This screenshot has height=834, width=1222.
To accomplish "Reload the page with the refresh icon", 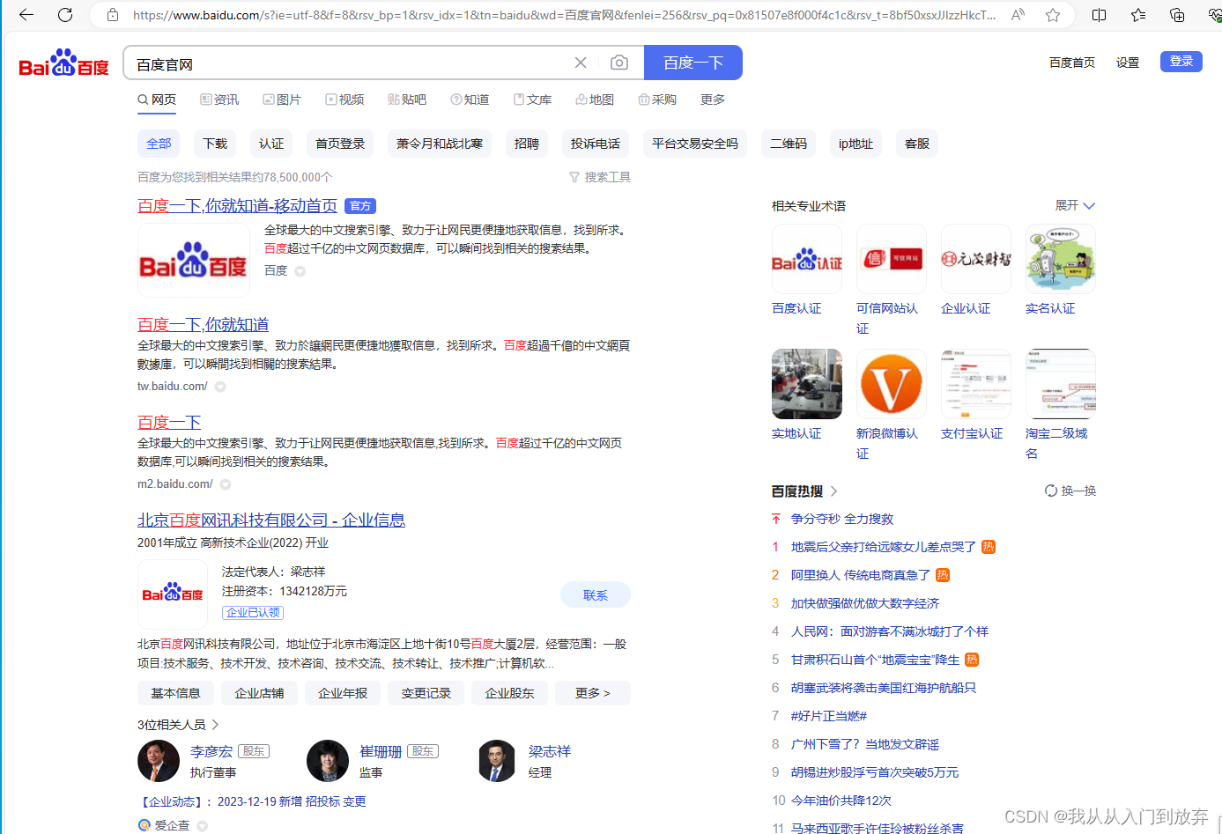I will [x=65, y=15].
